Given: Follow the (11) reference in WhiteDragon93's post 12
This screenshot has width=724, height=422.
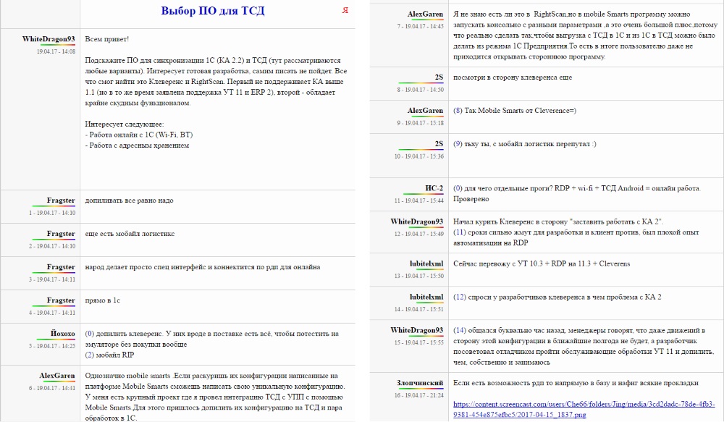Looking at the screenshot, I should click(x=460, y=232).
